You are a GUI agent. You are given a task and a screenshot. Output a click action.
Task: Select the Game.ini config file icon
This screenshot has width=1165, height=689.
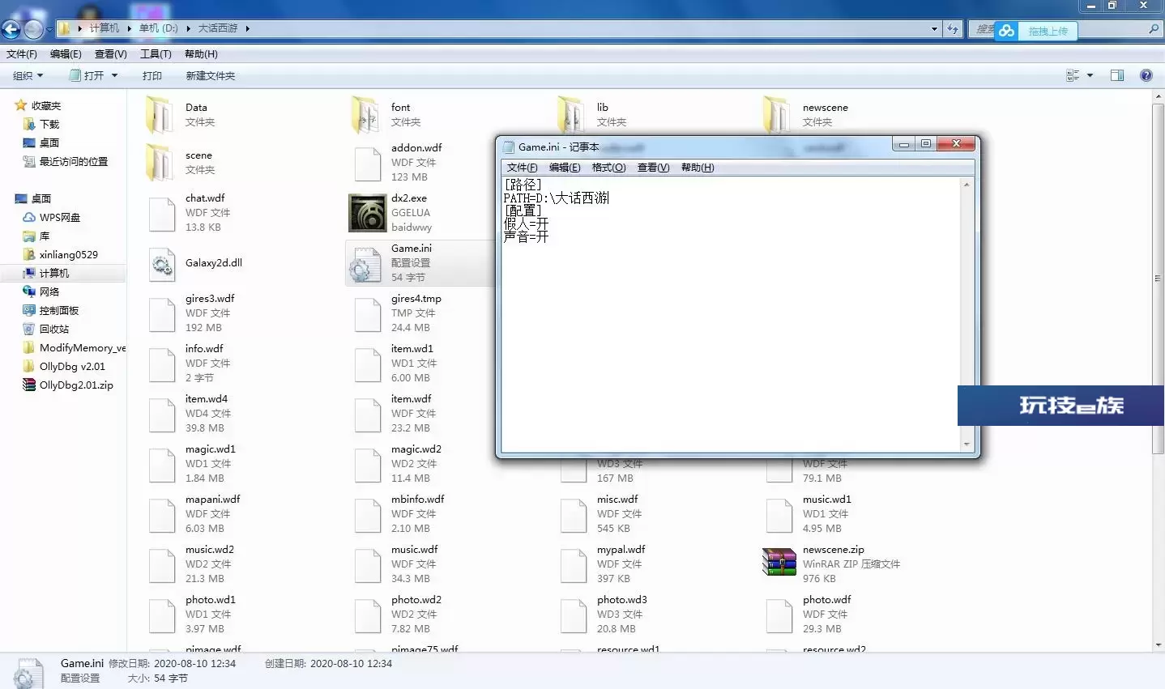[x=366, y=264]
